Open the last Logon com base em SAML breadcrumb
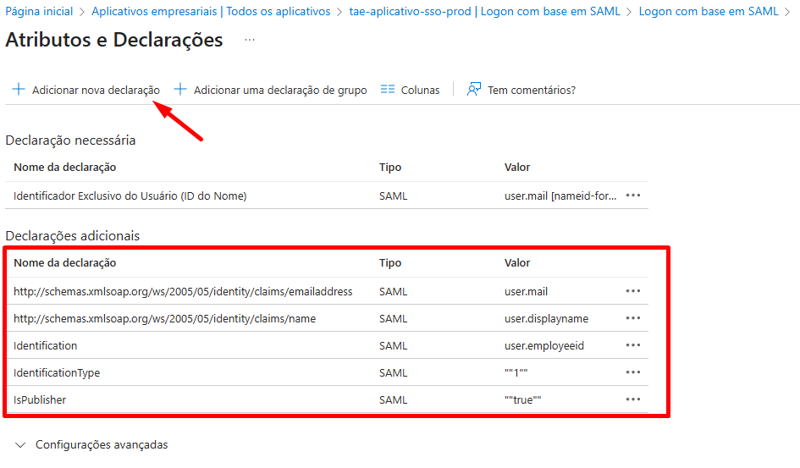This screenshot has width=800, height=468. [709, 11]
